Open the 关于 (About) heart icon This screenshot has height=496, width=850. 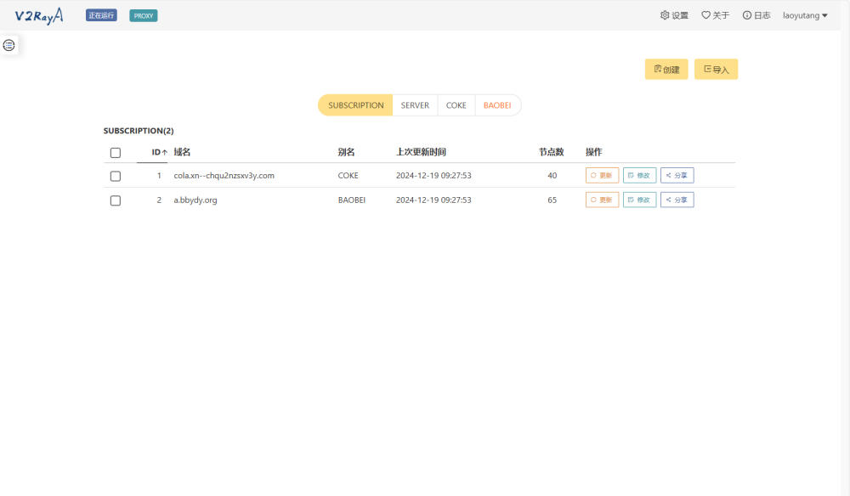(714, 14)
